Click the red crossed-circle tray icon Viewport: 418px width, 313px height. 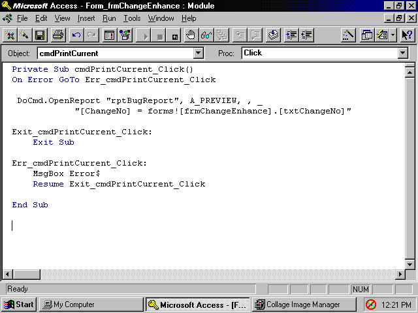point(371,305)
